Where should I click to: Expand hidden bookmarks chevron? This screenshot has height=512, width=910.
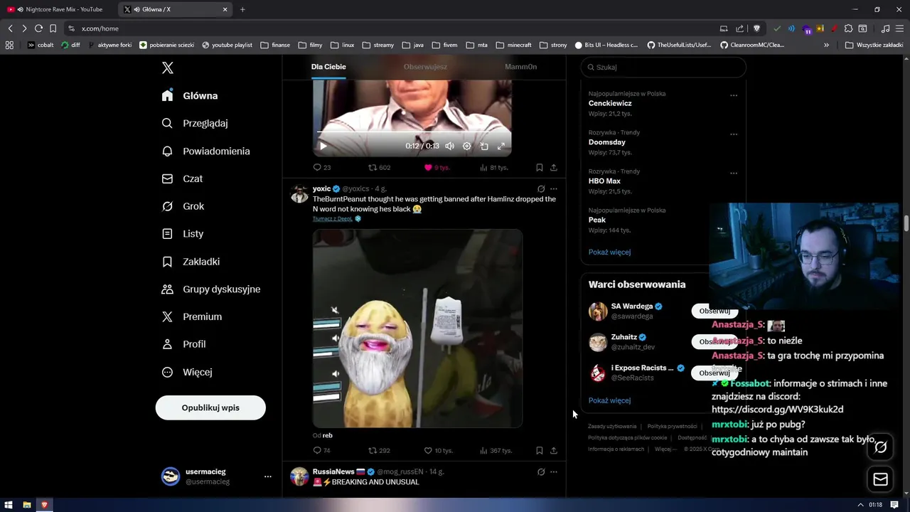click(x=826, y=45)
